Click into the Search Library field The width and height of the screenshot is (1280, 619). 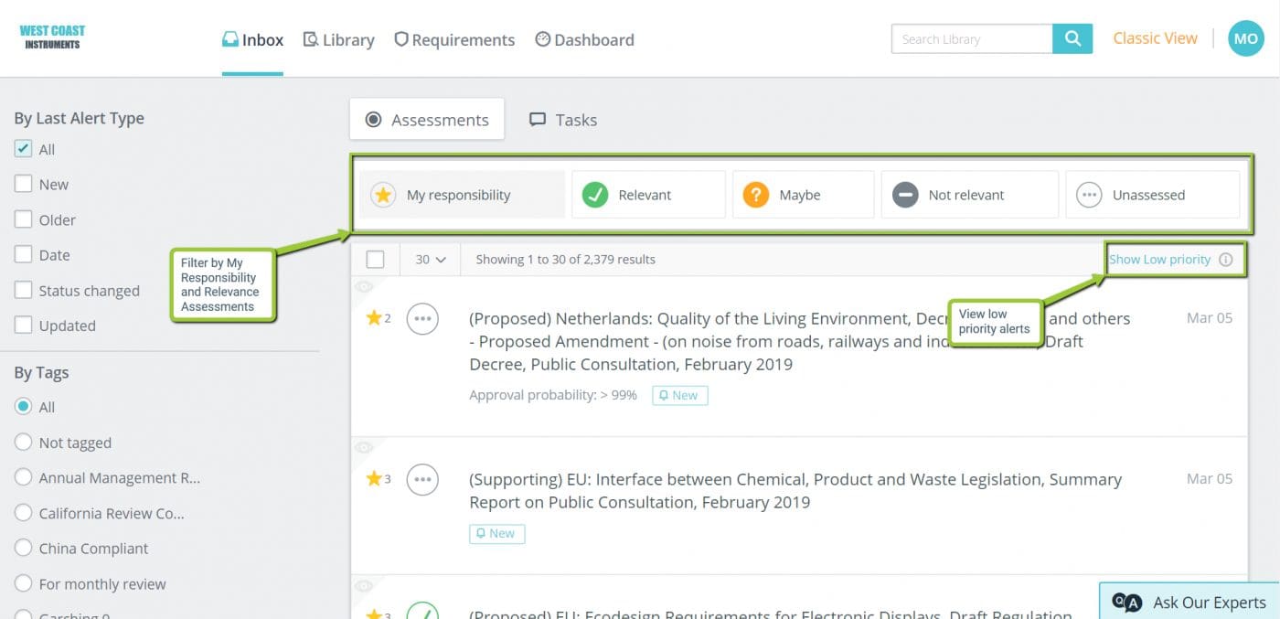click(x=971, y=39)
